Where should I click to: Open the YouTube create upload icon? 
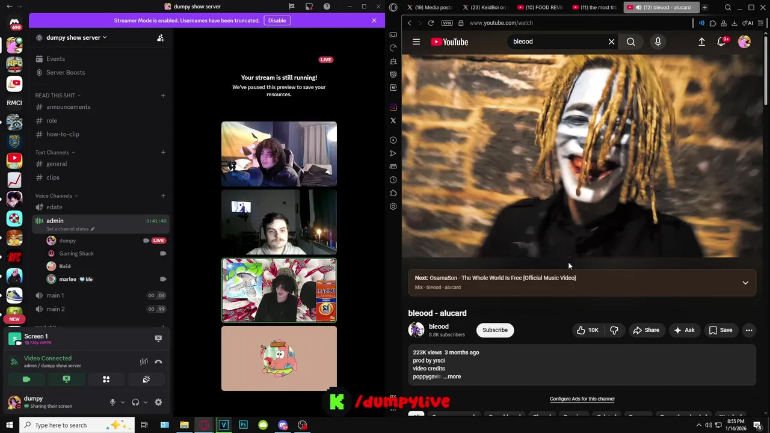(701, 41)
